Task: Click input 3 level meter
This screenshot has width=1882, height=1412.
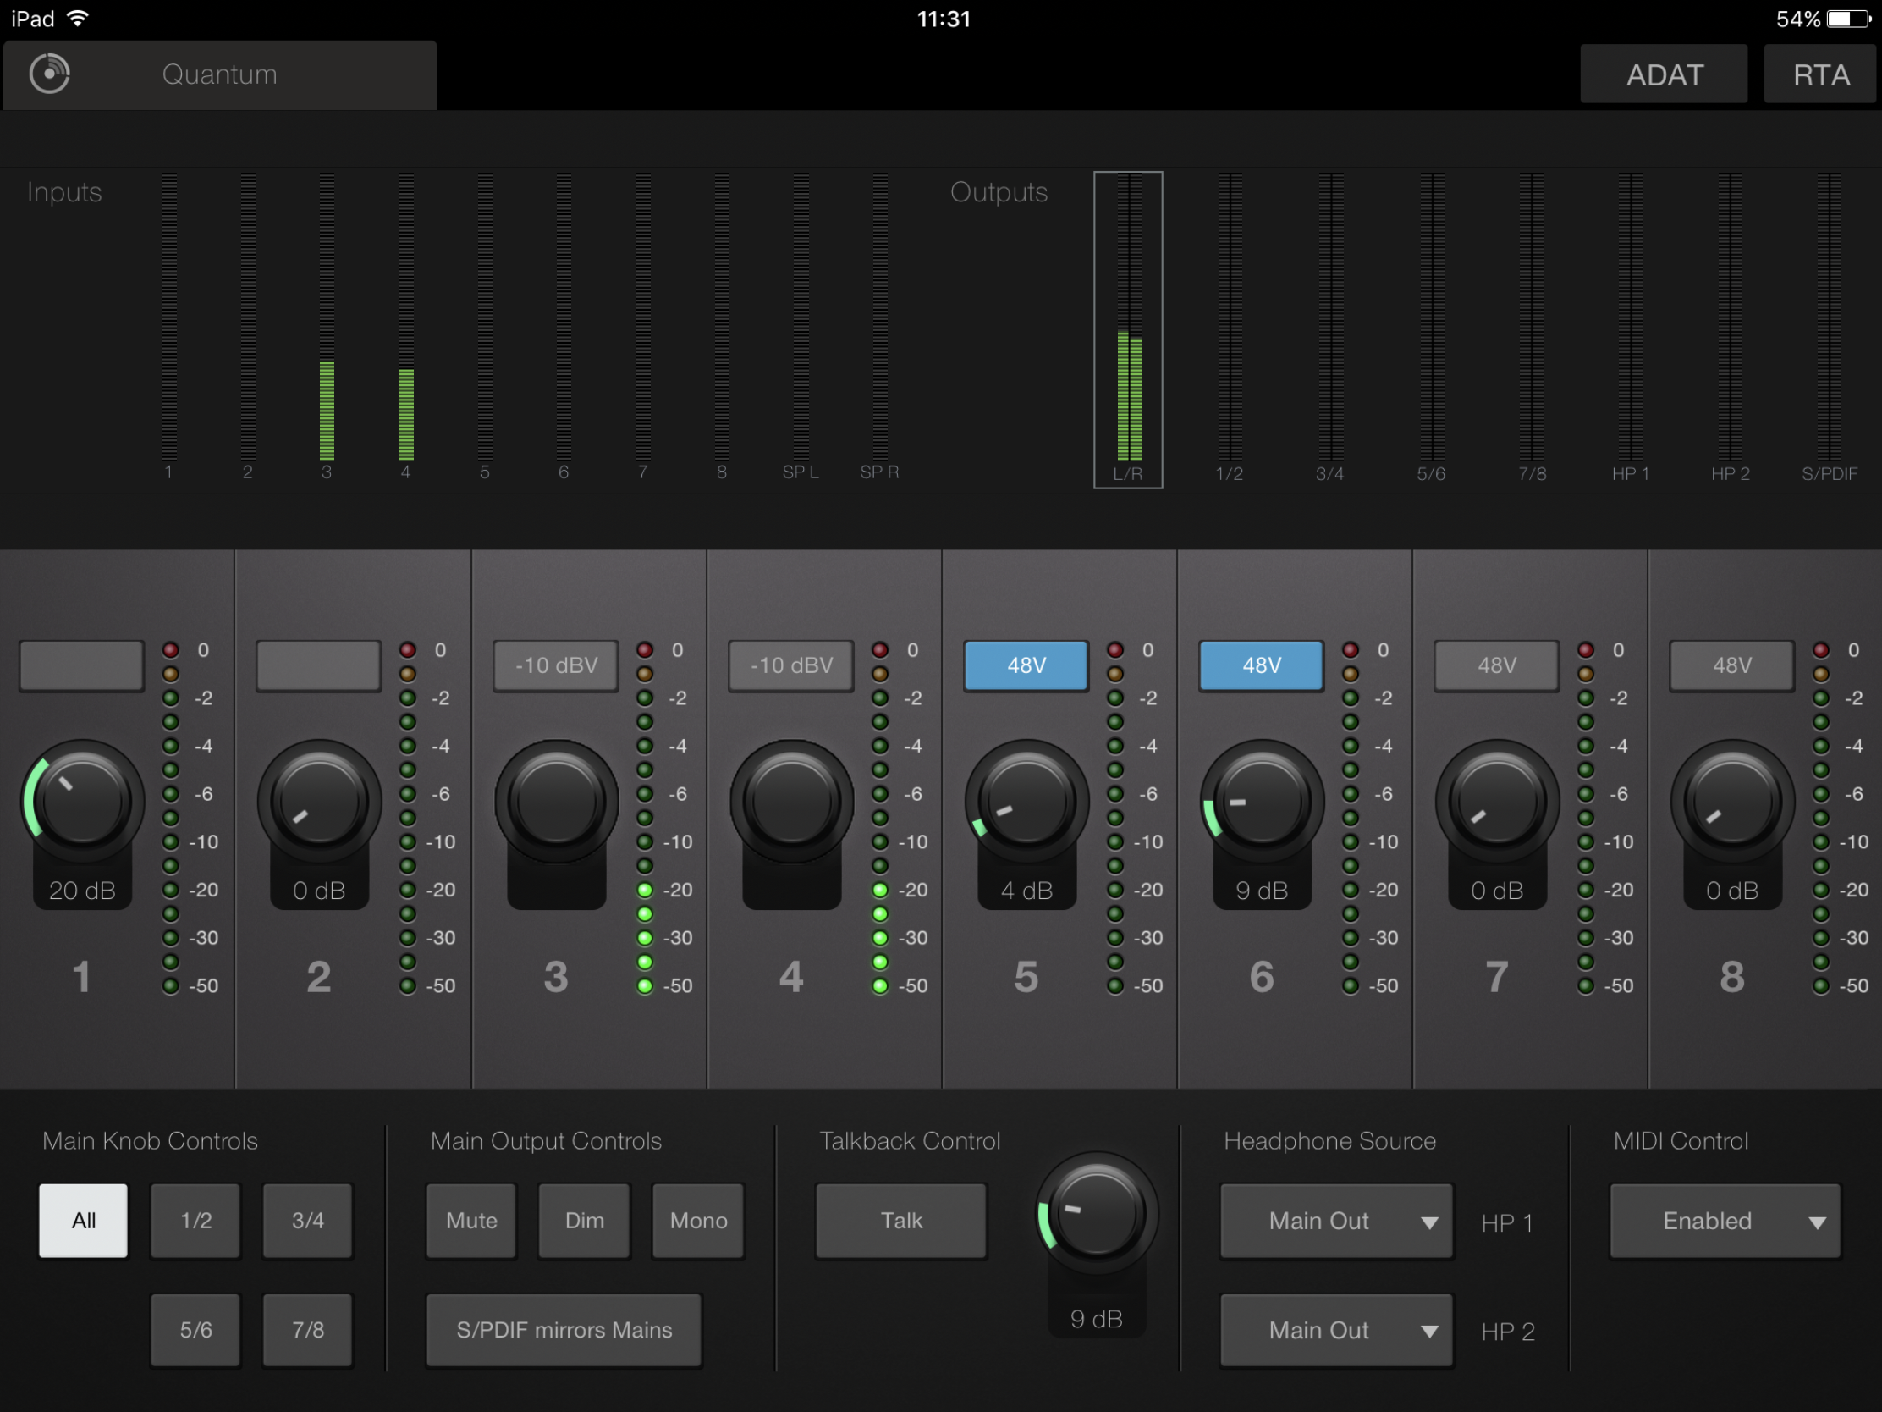Action: tap(327, 317)
